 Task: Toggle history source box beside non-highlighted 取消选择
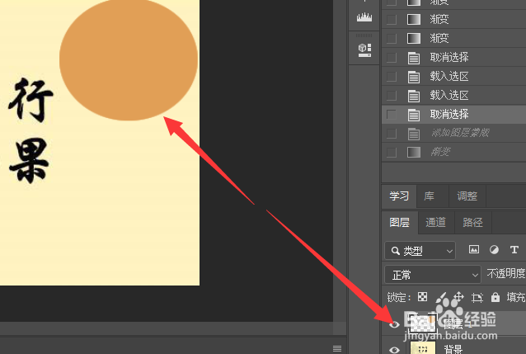391,58
